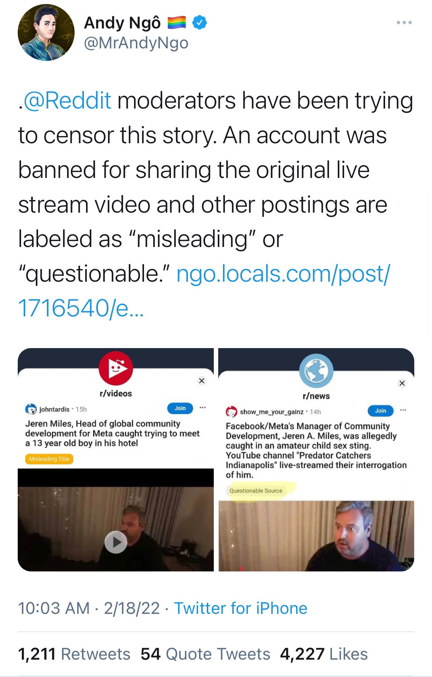Play the r/videos embedded video
The height and width of the screenshot is (677, 432).
(116, 542)
